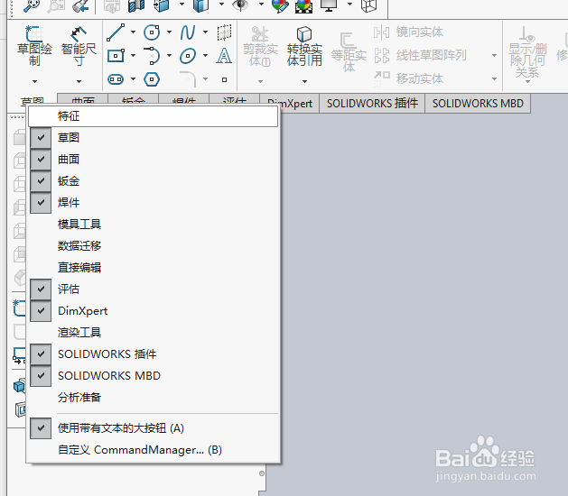Click the Trim Entities (剪裁实体) icon
This screenshot has height=496, width=568.
click(260, 34)
